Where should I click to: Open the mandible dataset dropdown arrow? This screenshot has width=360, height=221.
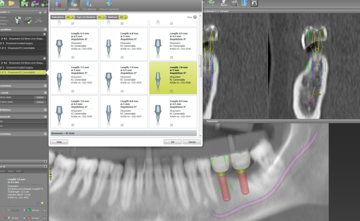pyautogui.click(x=45, y=12)
